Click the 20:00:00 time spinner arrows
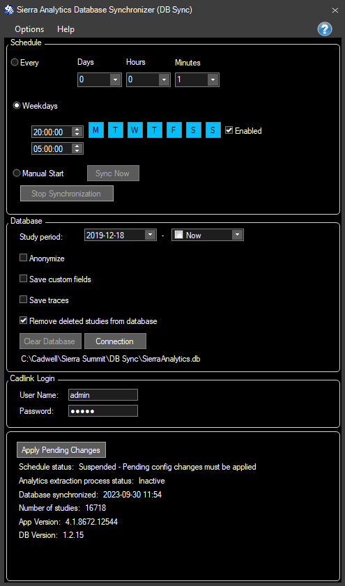This screenshot has width=345, height=586. (77, 132)
